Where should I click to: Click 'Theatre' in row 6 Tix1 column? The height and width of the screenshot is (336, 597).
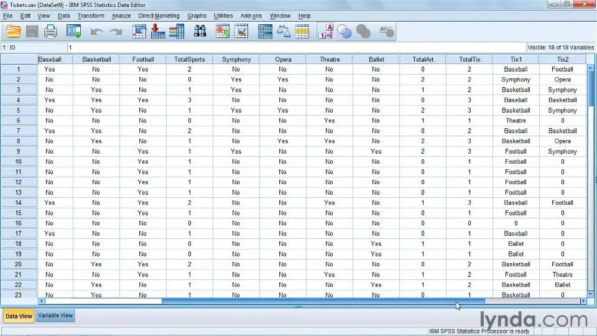click(516, 120)
